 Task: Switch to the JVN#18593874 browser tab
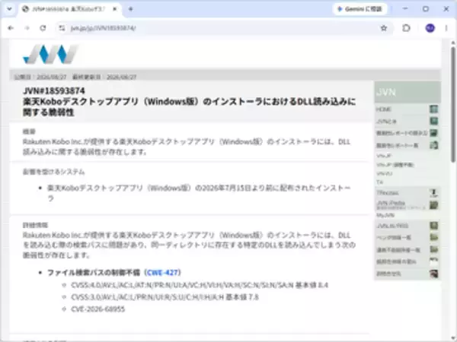point(69,9)
